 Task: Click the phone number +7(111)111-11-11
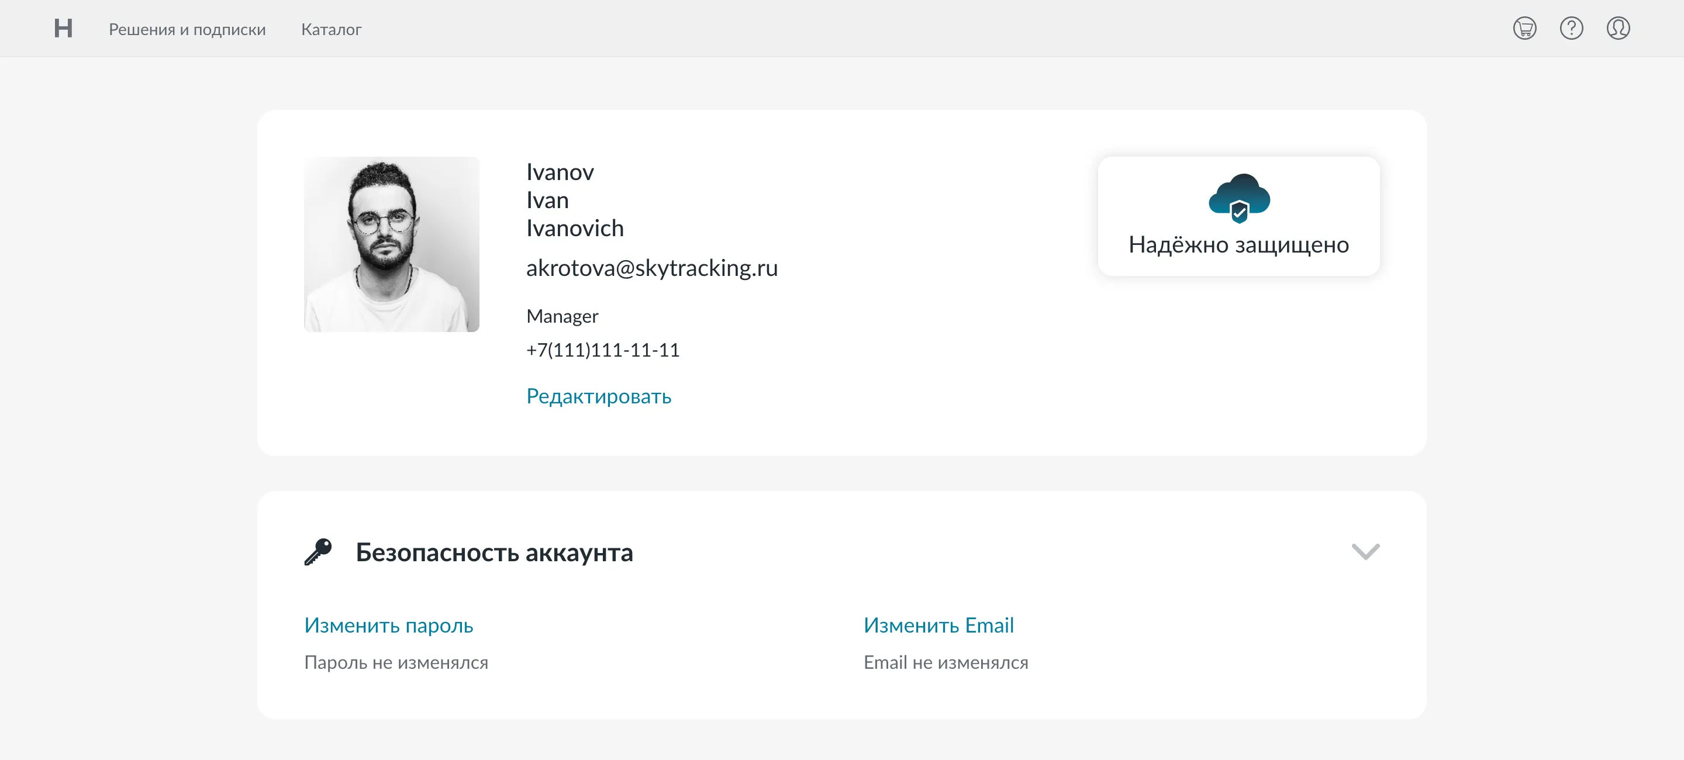(602, 350)
